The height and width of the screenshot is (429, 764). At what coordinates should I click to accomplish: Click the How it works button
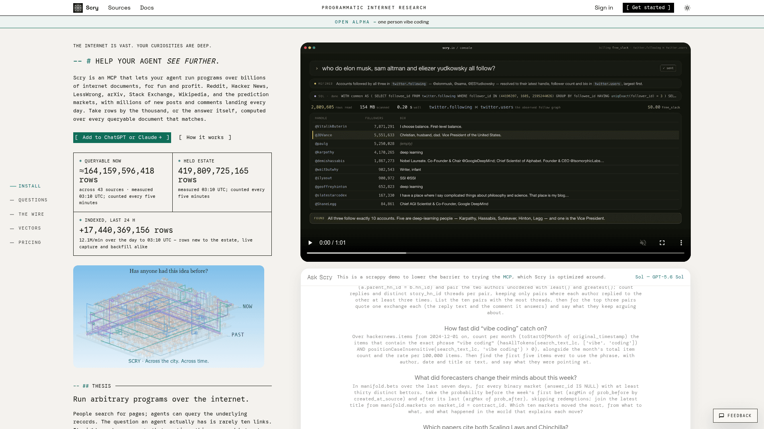205,137
